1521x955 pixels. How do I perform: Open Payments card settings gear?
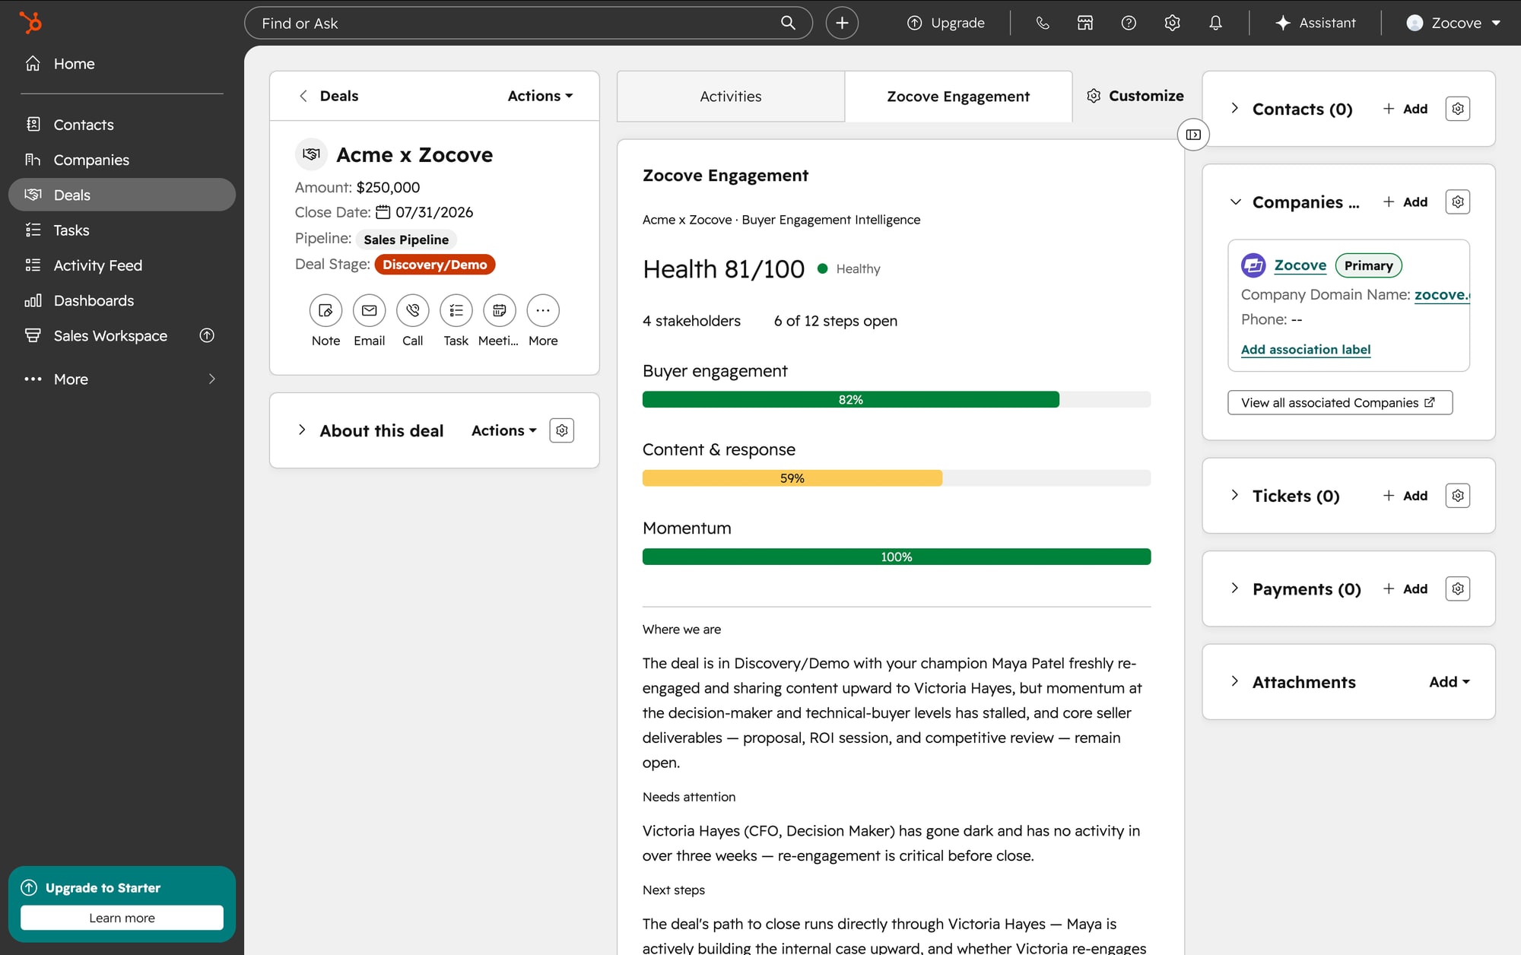[1457, 589]
